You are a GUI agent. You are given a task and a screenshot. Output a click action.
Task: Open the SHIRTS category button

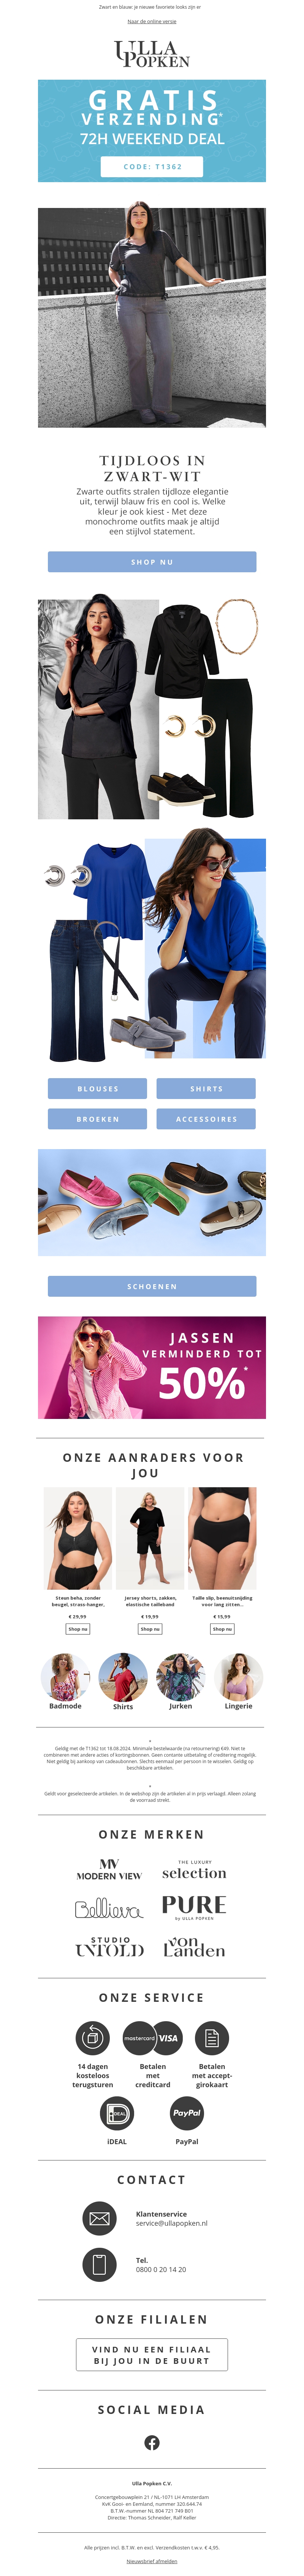coord(206,1088)
